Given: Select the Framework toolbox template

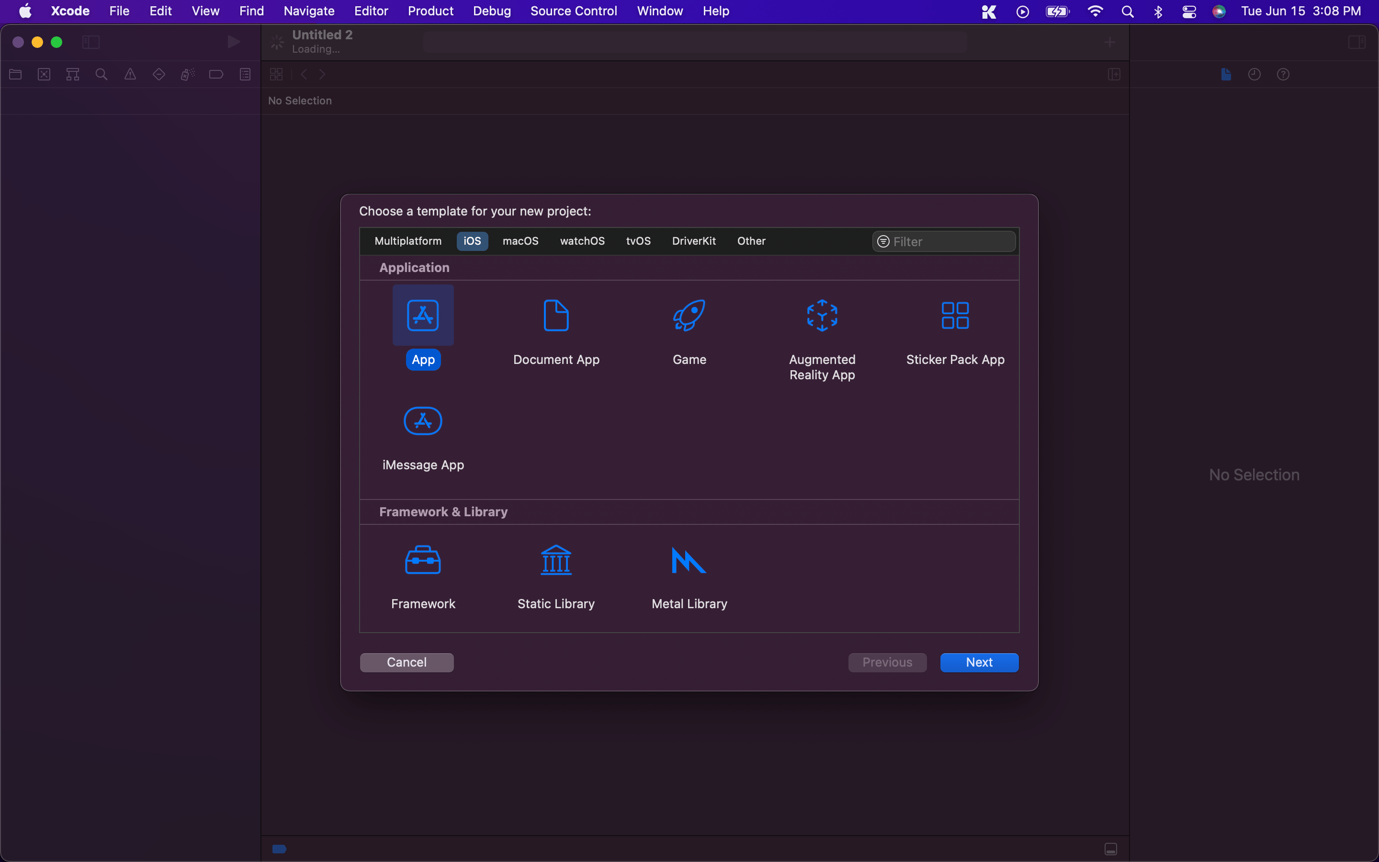Looking at the screenshot, I should pyautogui.click(x=423, y=560).
